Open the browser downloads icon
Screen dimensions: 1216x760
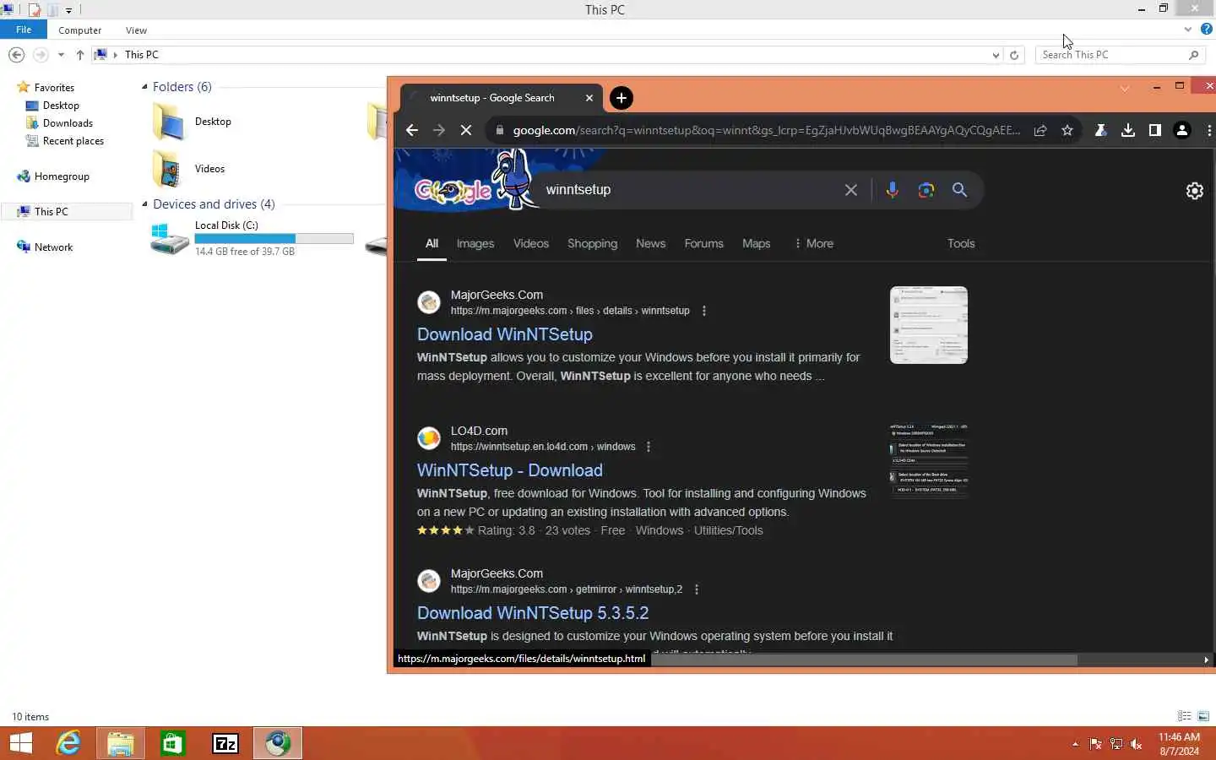click(x=1127, y=130)
